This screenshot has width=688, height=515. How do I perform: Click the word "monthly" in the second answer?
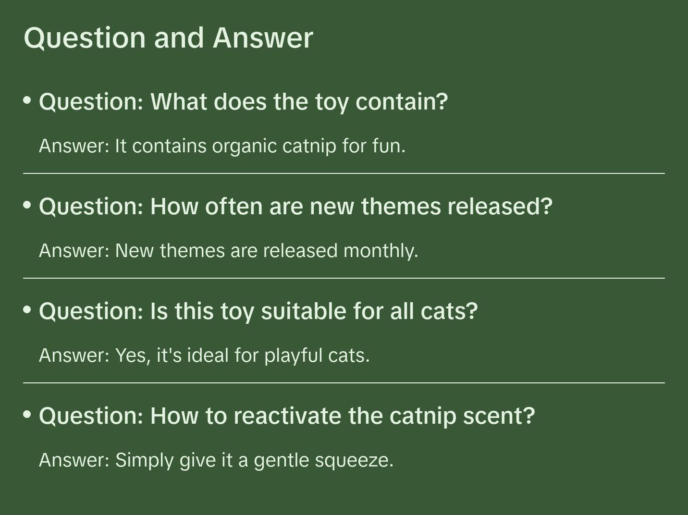coord(380,251)
